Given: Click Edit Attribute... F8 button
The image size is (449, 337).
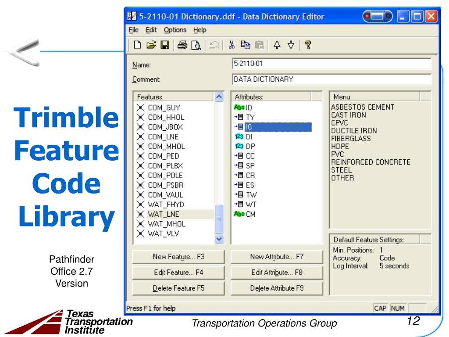Looking at the screenshot, I should click(277, 272).
